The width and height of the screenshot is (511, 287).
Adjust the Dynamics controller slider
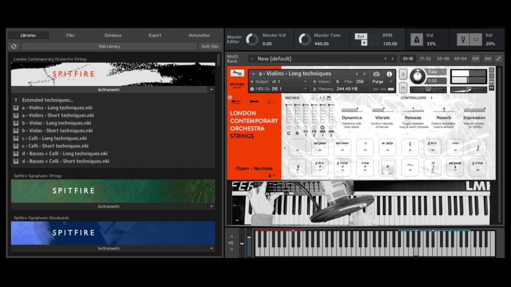pyautogui.click(x=352, y=110)
